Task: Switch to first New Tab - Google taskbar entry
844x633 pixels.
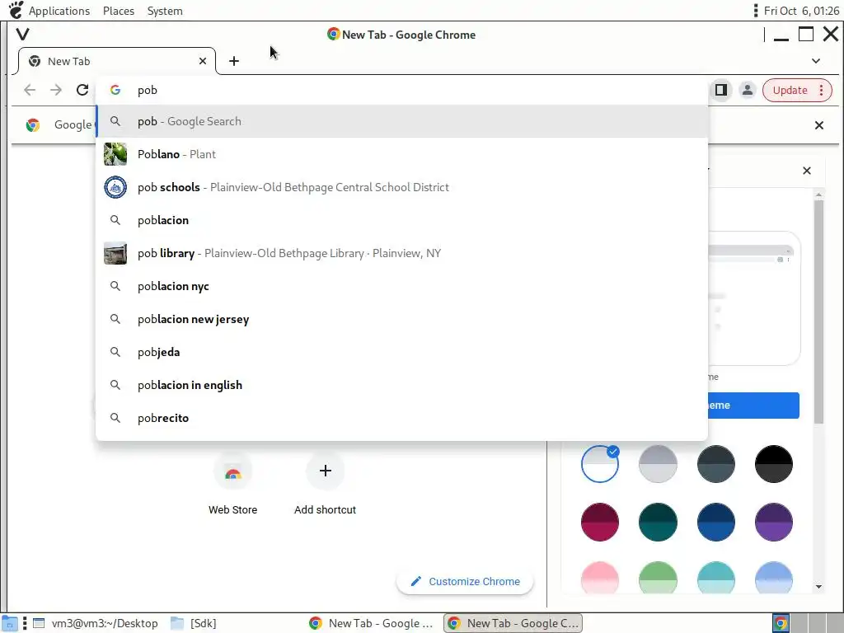Action: click(372, 623)
